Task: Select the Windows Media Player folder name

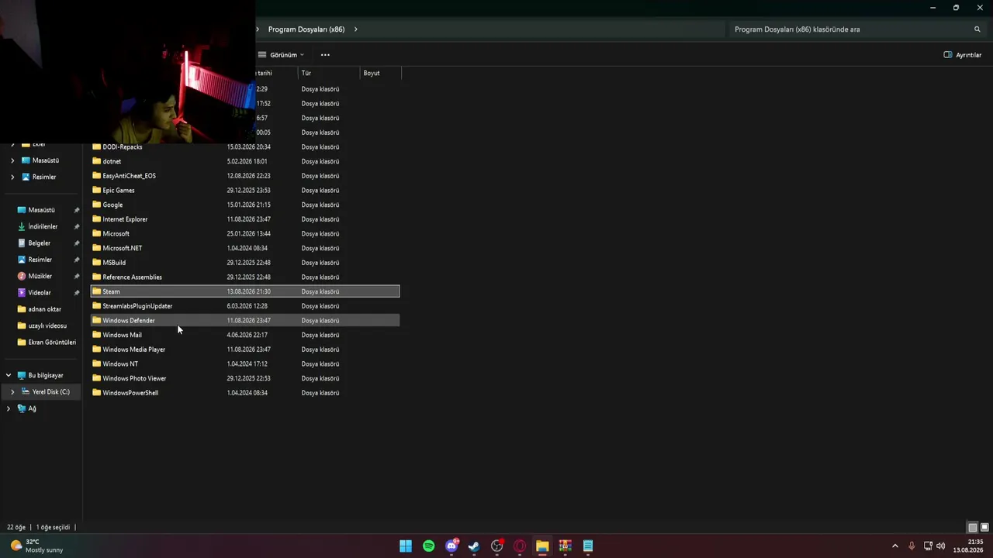Action: (x=134, y=350)
